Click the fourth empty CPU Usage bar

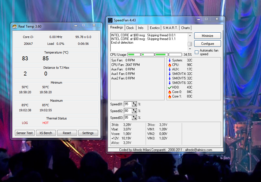point(175,55)
